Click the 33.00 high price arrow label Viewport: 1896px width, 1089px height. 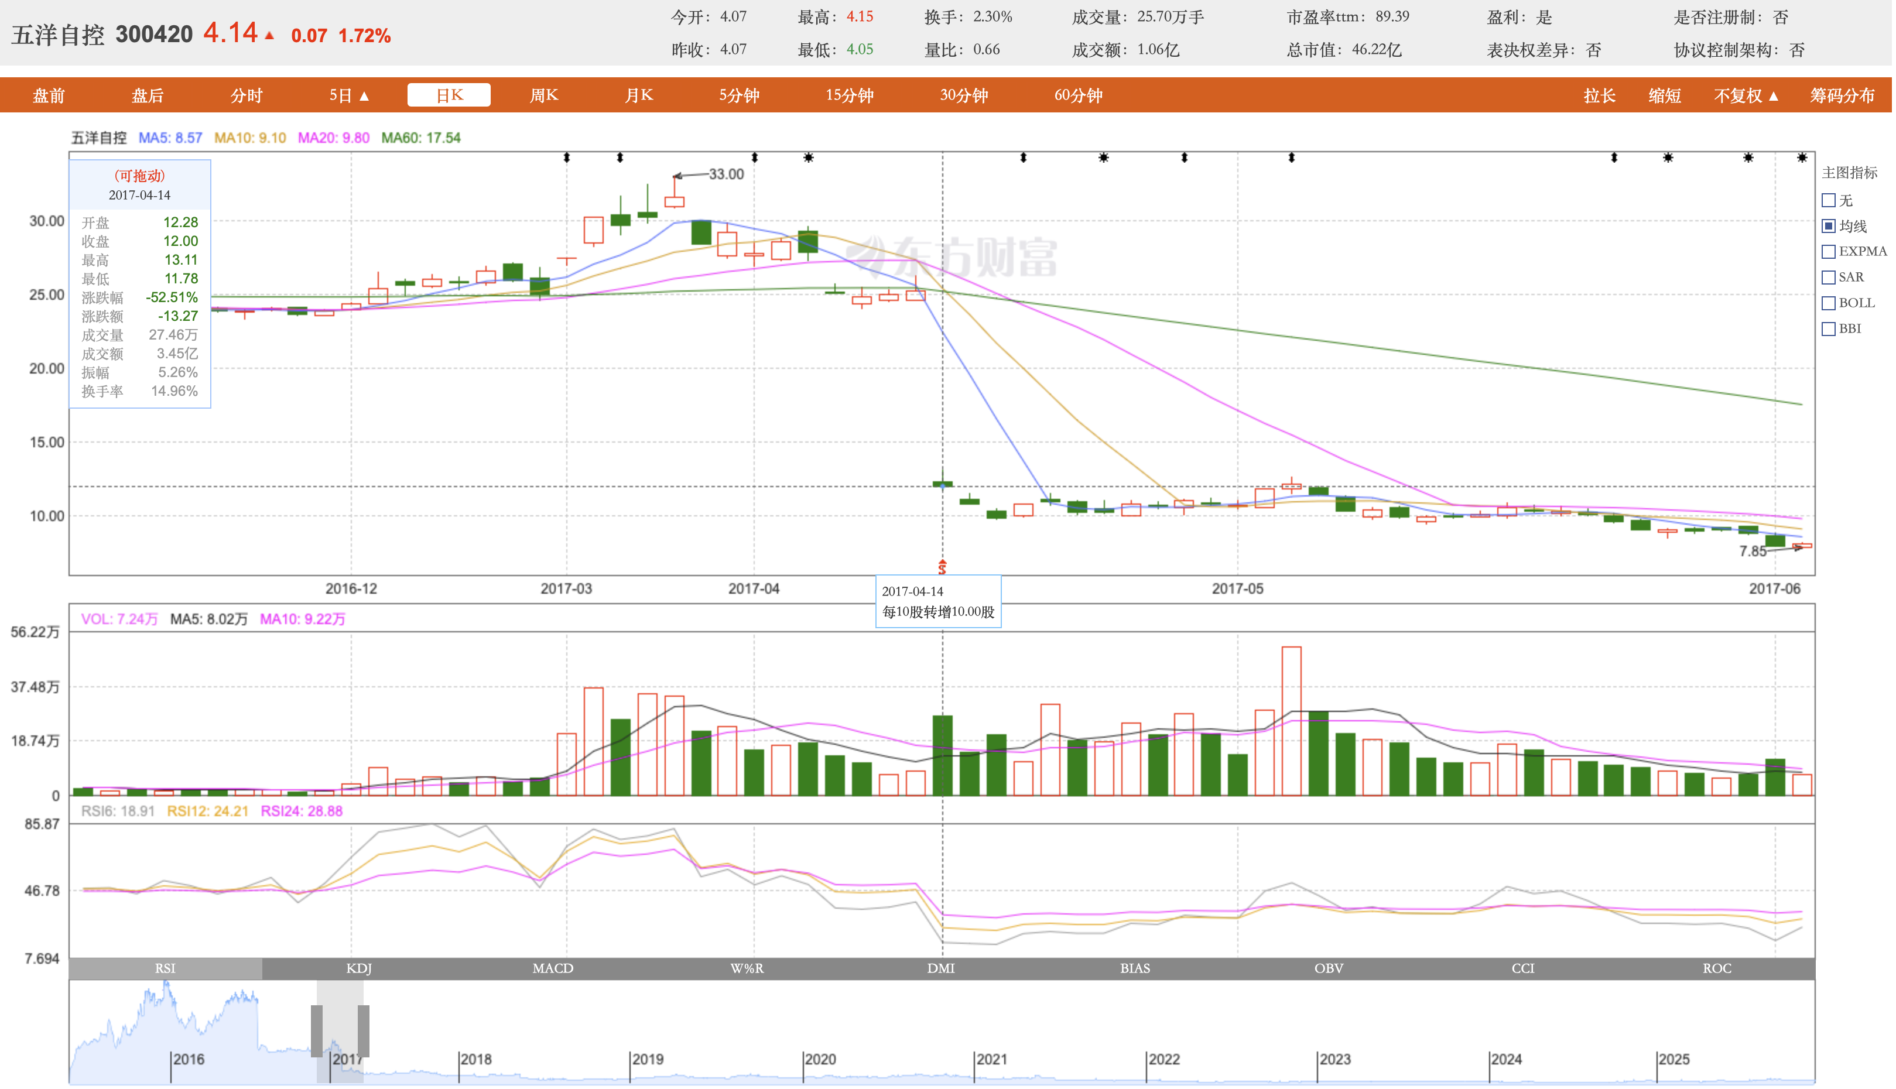point(725,174)
